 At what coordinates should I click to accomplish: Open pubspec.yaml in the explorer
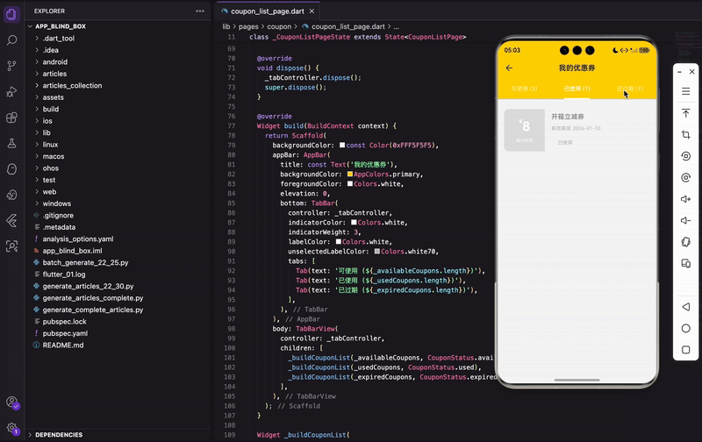click(65, 333)
